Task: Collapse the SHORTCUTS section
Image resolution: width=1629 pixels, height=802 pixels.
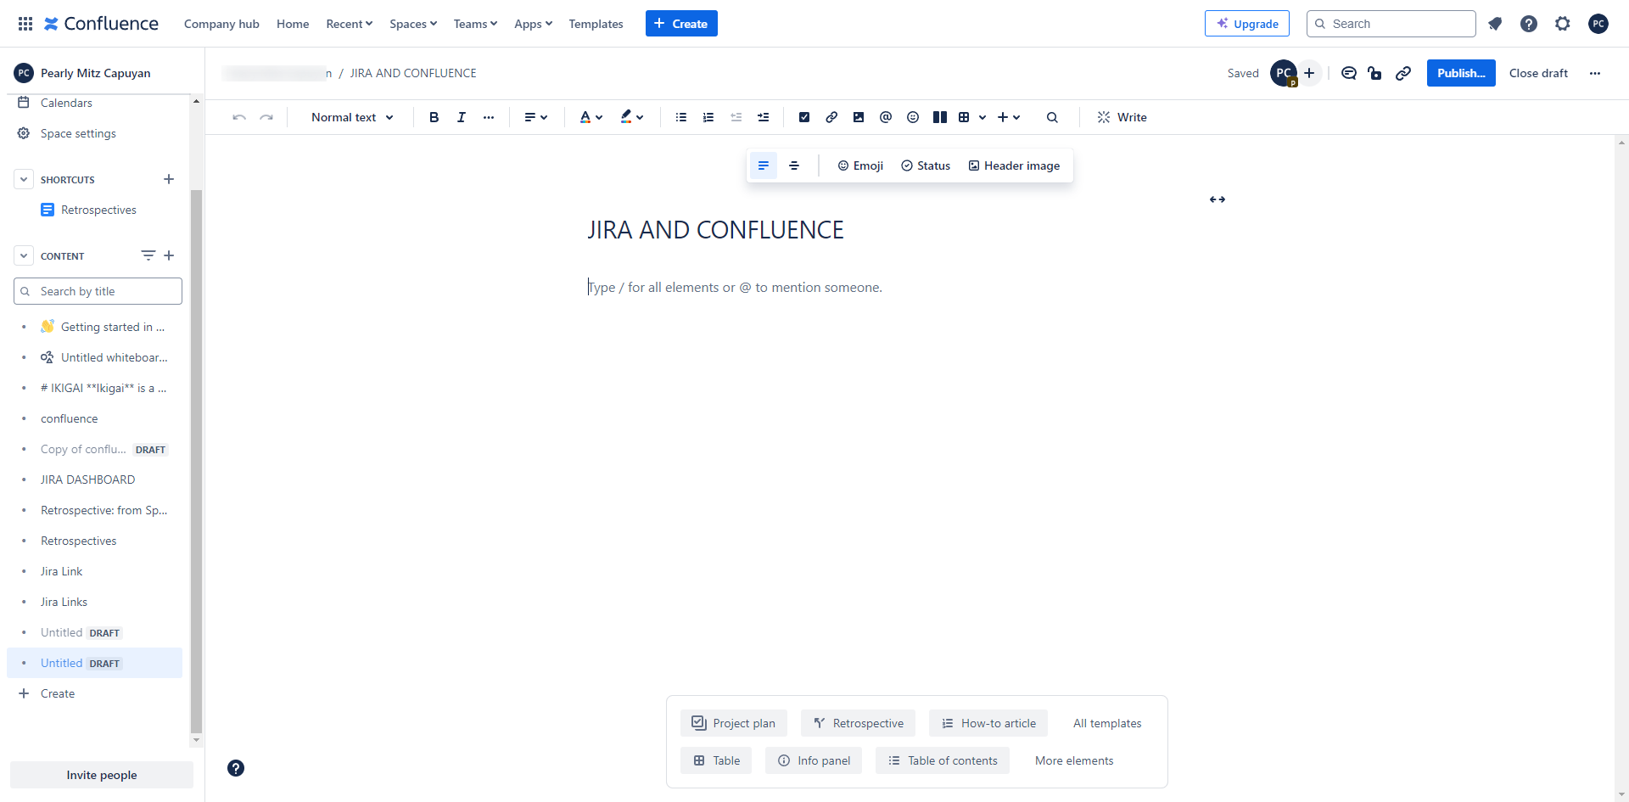Action: tap(24, 179)
